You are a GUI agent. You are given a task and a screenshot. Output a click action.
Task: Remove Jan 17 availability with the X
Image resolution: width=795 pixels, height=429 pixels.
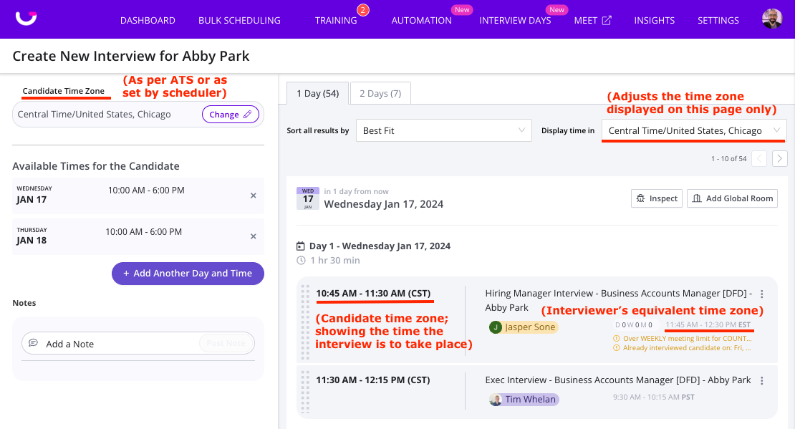(x=253, y=196)
